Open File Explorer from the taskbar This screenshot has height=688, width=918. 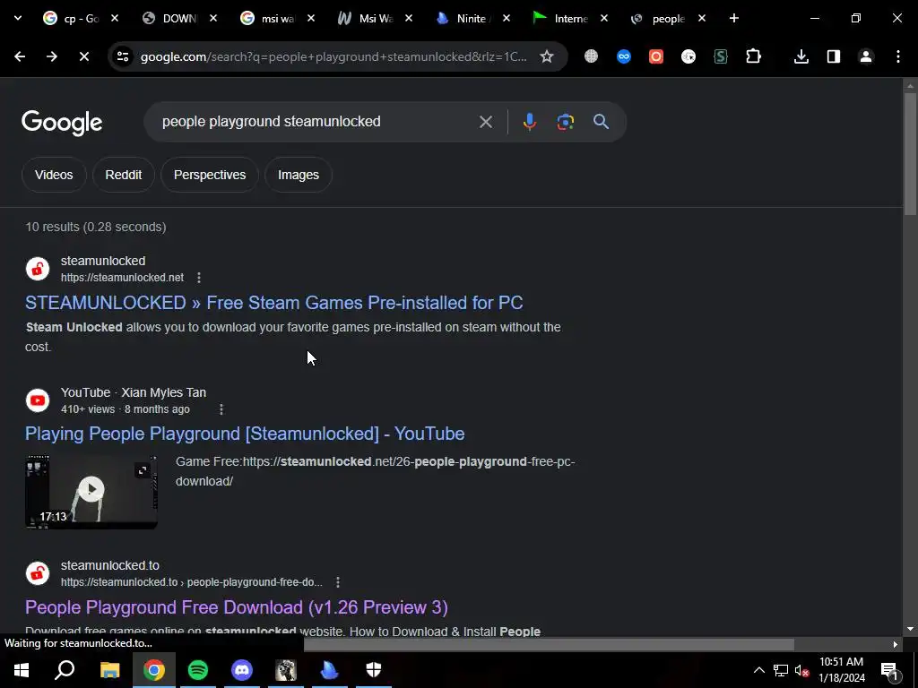[x=109, y=670]
